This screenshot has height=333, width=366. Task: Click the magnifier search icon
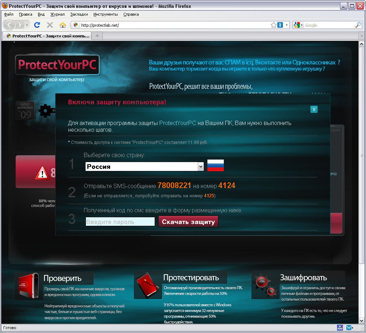click(358, 25)
